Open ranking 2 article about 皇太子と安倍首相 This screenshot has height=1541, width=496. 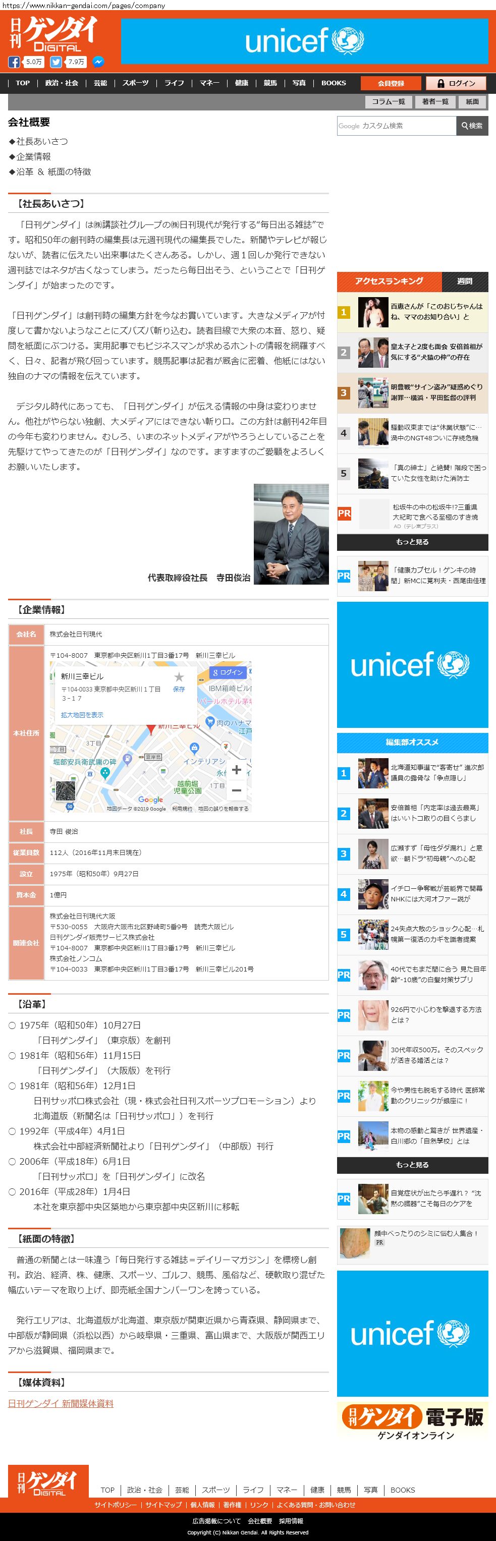(x=412, y=353)
